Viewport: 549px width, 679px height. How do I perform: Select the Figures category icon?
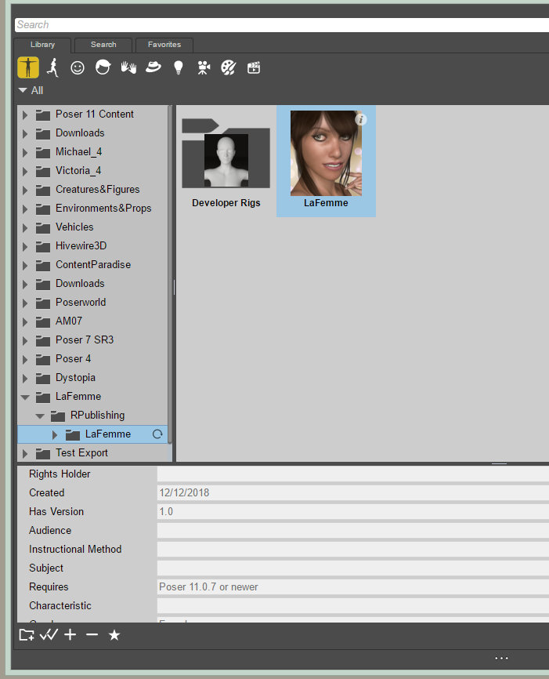point(28,67)
